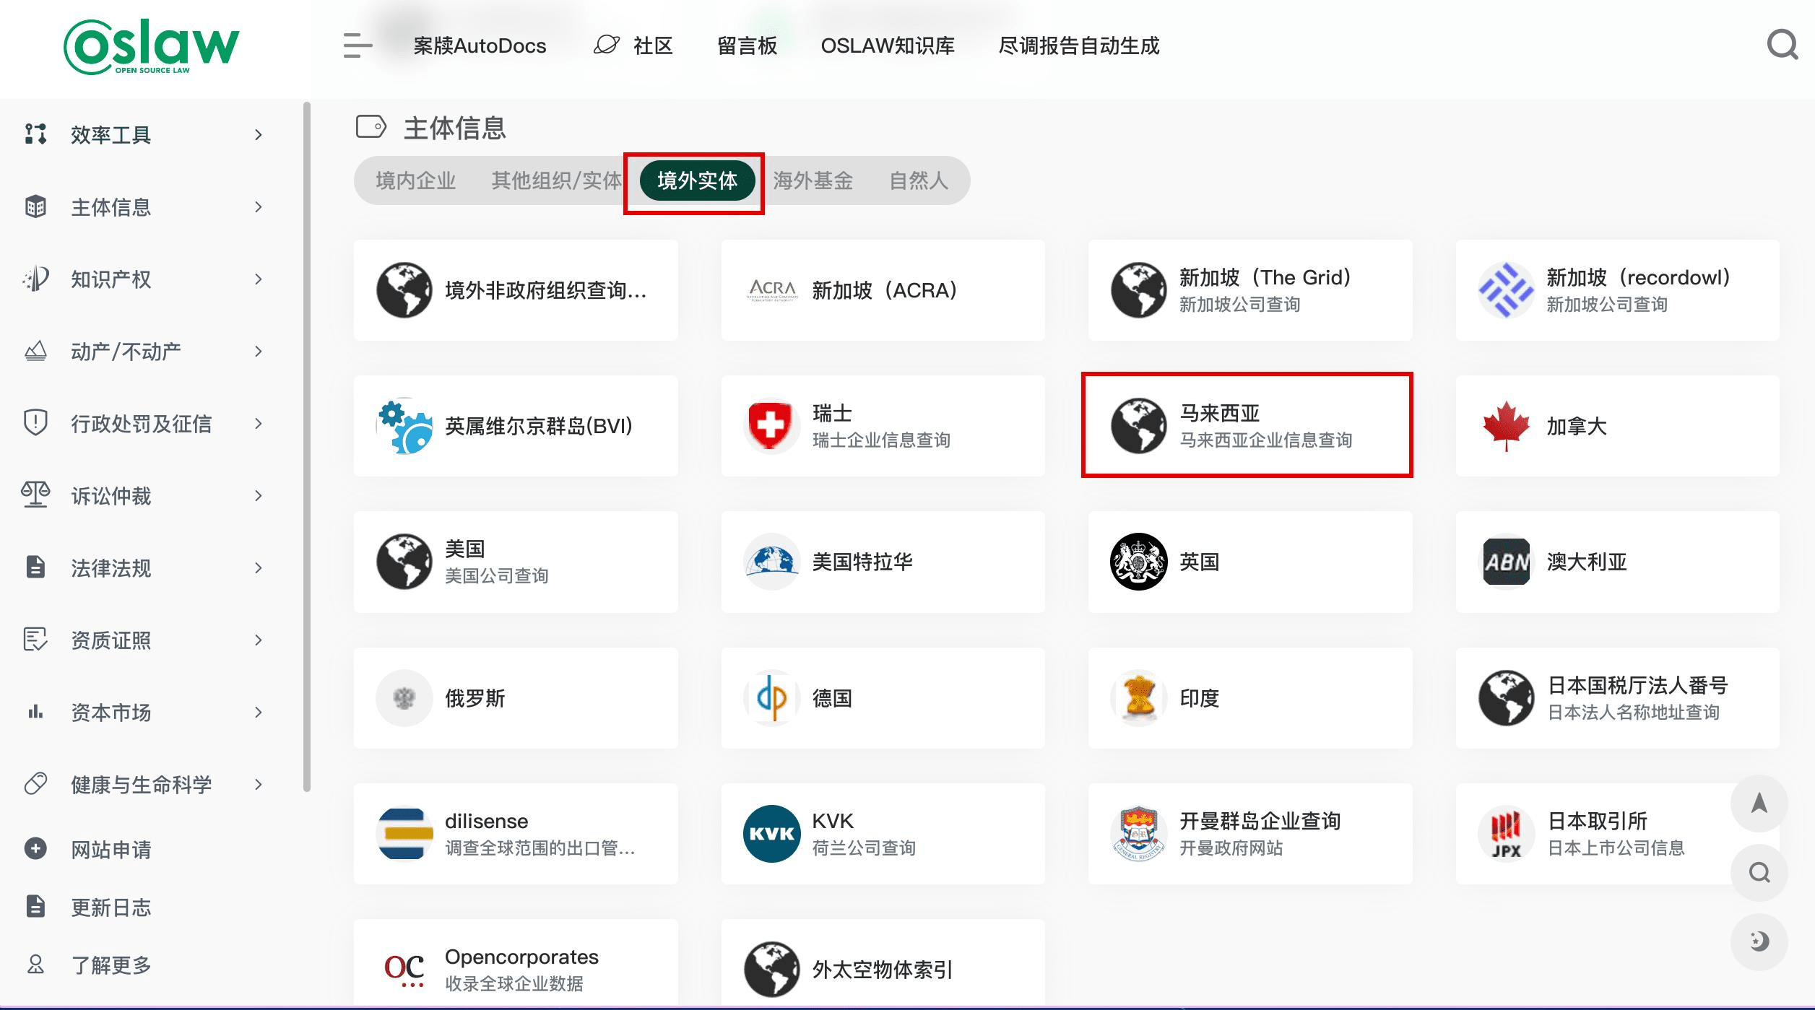
Task: Open the 马来西亚 company lookup card
Action: click(x=1250, y=426)
